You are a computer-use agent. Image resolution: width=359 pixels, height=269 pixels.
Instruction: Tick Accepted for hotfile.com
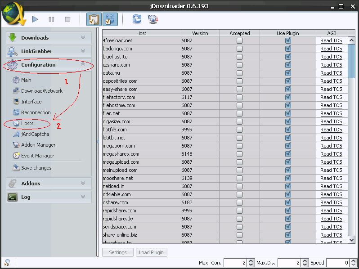[239, 130]
